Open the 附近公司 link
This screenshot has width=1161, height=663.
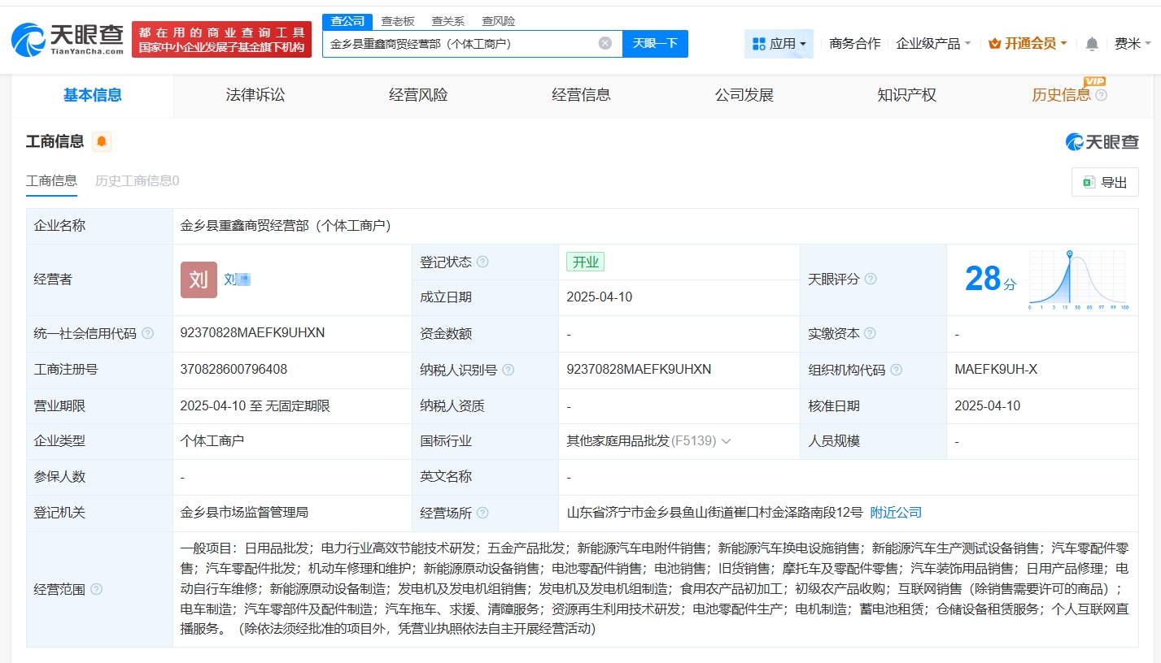point(896,513)
